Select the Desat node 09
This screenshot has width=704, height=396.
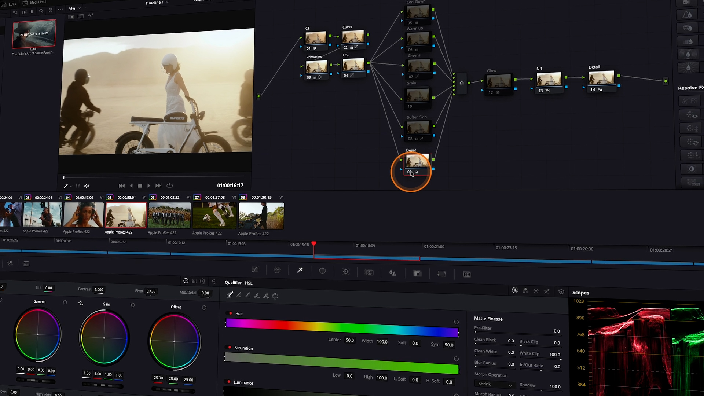coord(417,164)
